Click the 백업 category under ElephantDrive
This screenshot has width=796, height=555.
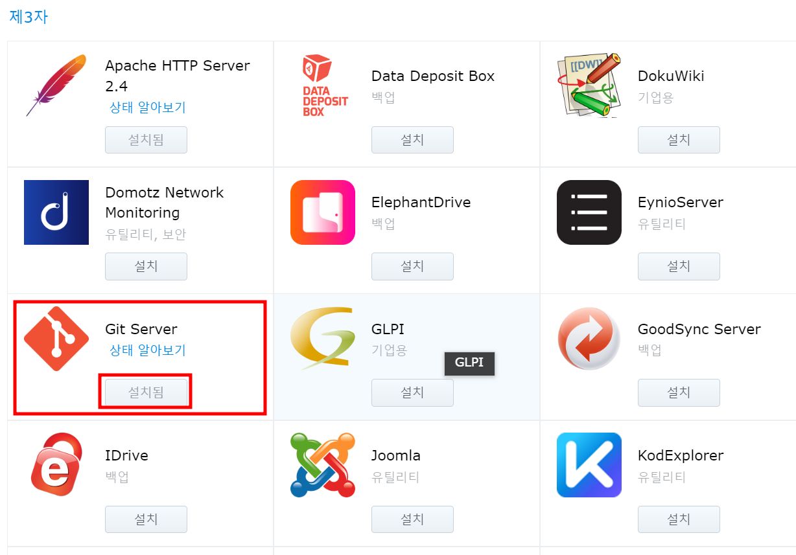tap(383, 224)
